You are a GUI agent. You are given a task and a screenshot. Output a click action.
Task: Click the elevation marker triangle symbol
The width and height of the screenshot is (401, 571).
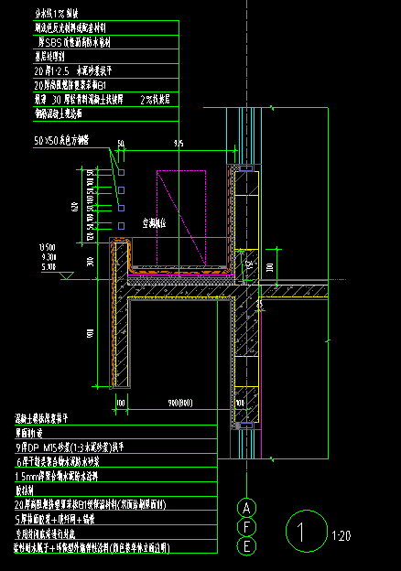pyautogui.click(x=67, y=275)
